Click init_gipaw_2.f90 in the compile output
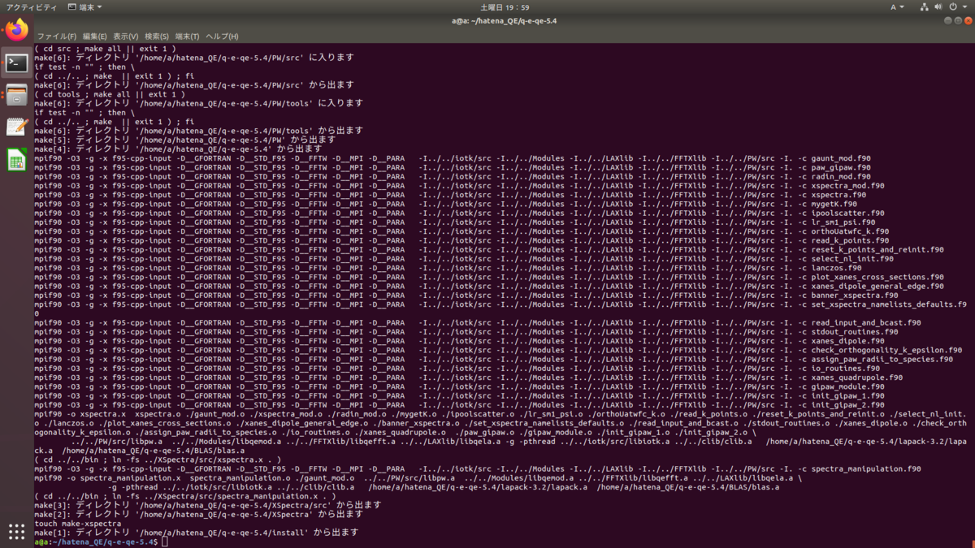975x548 pixels. coord(847,404)
